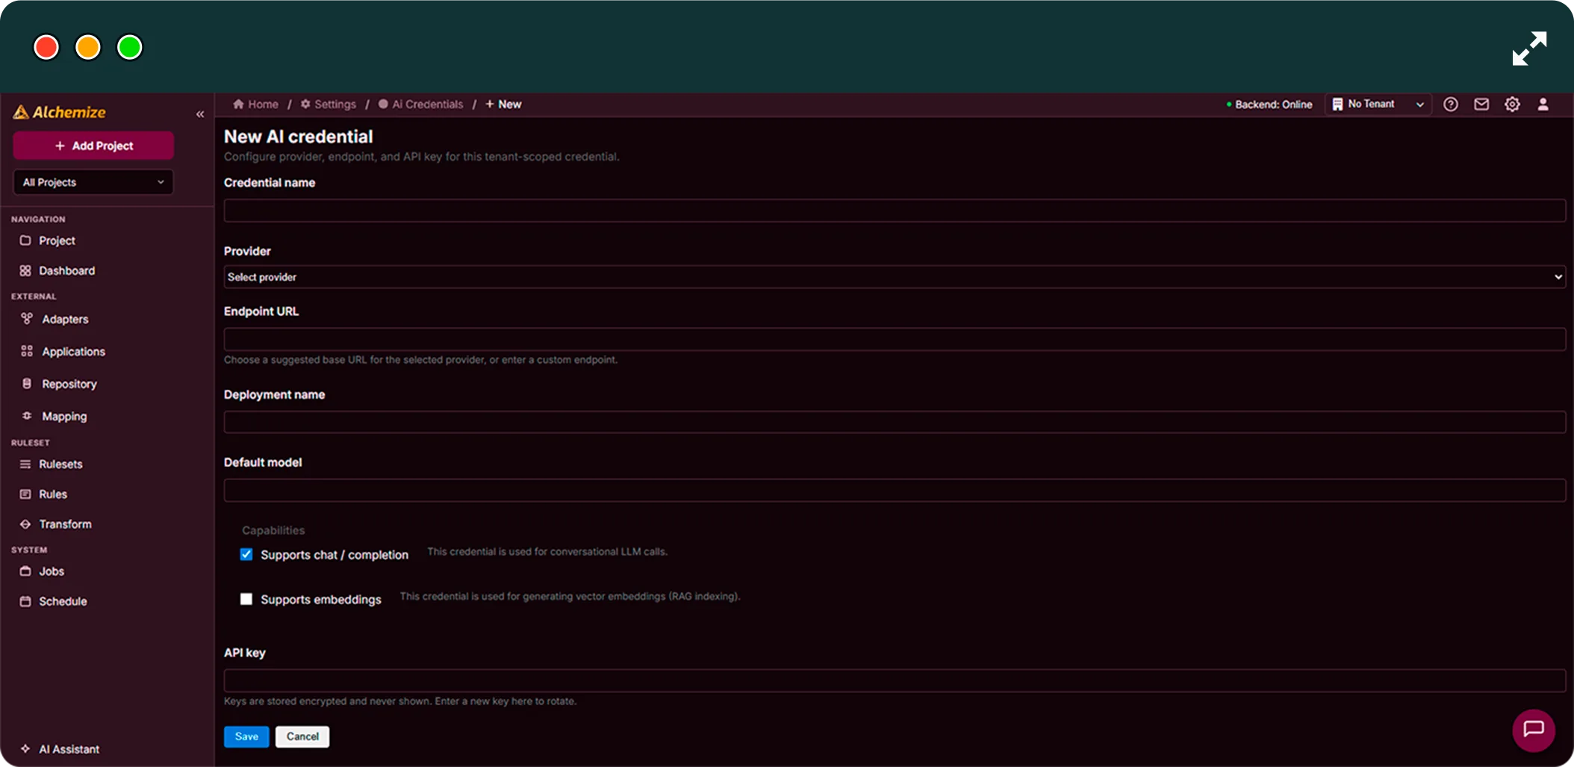The image size is (1574, 767).
Task: Collapse the sidebar with double-chevron icon
Action: click(x=200, y=114)
